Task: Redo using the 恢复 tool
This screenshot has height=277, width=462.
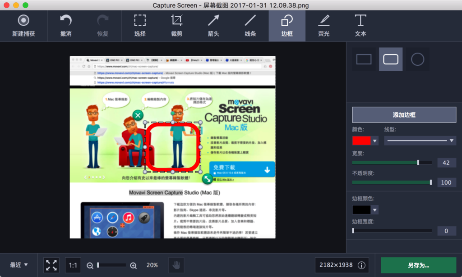Action: pos(102,26)
